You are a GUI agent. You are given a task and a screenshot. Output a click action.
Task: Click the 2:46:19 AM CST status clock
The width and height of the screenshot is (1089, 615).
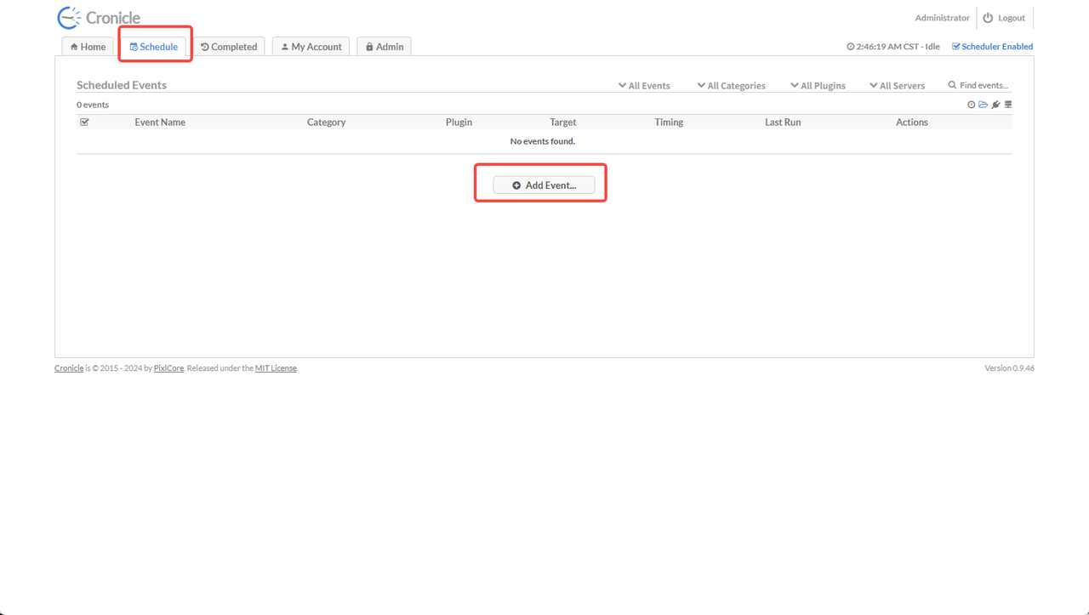click(893, 47)
